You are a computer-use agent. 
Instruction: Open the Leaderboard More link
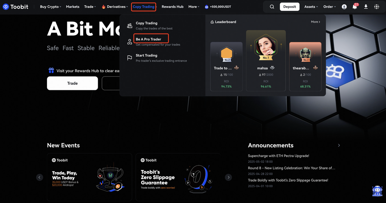pyautogui.click(x=315, y=22)
